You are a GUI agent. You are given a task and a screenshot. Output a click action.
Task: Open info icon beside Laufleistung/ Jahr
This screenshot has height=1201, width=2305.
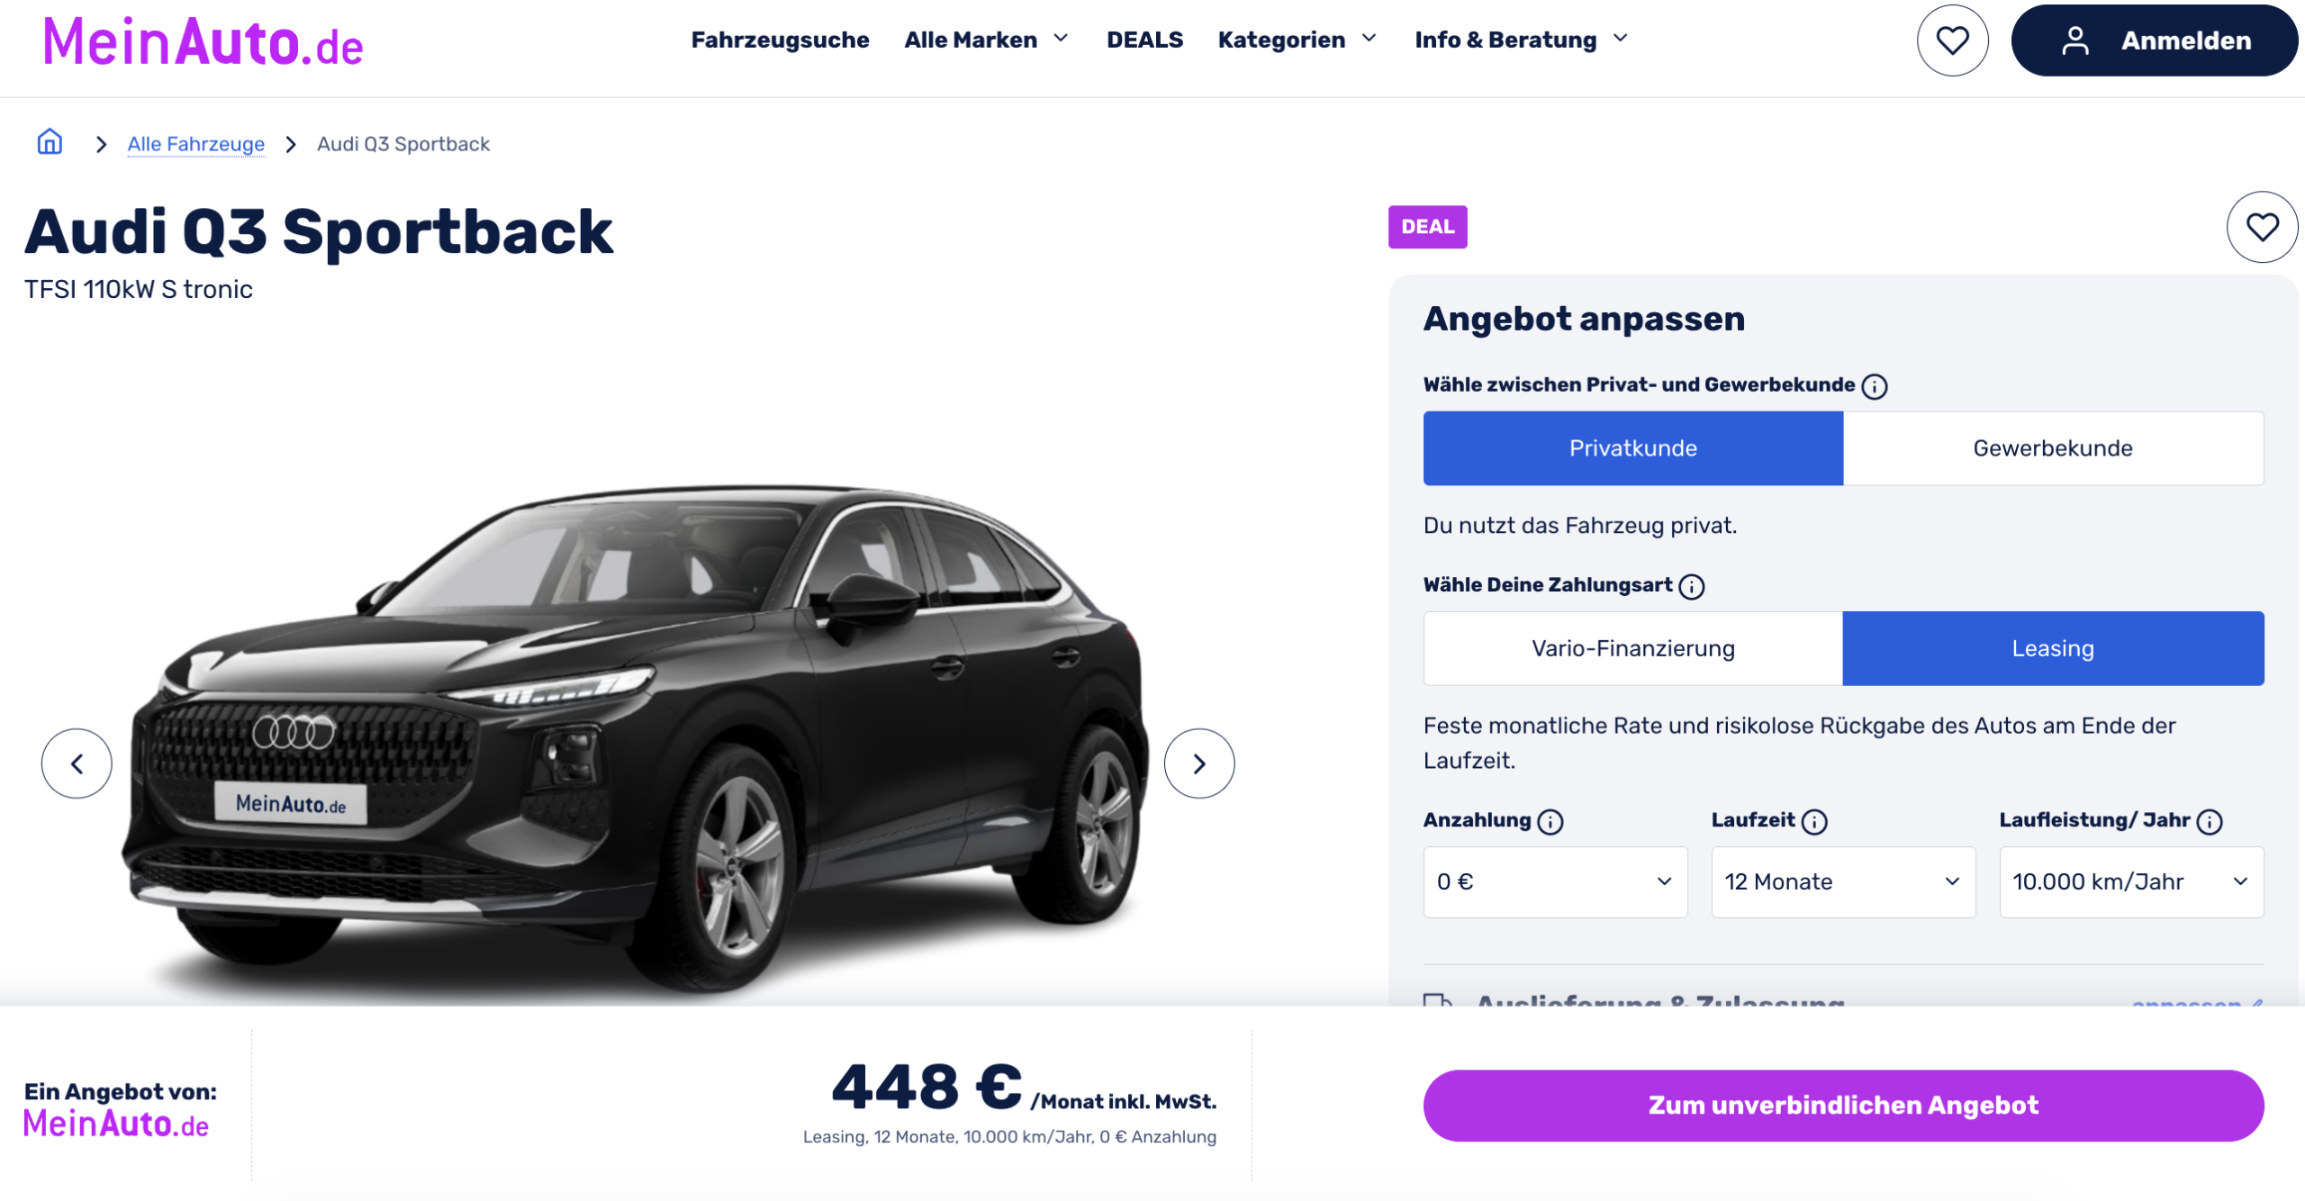tap(2210, 821)
